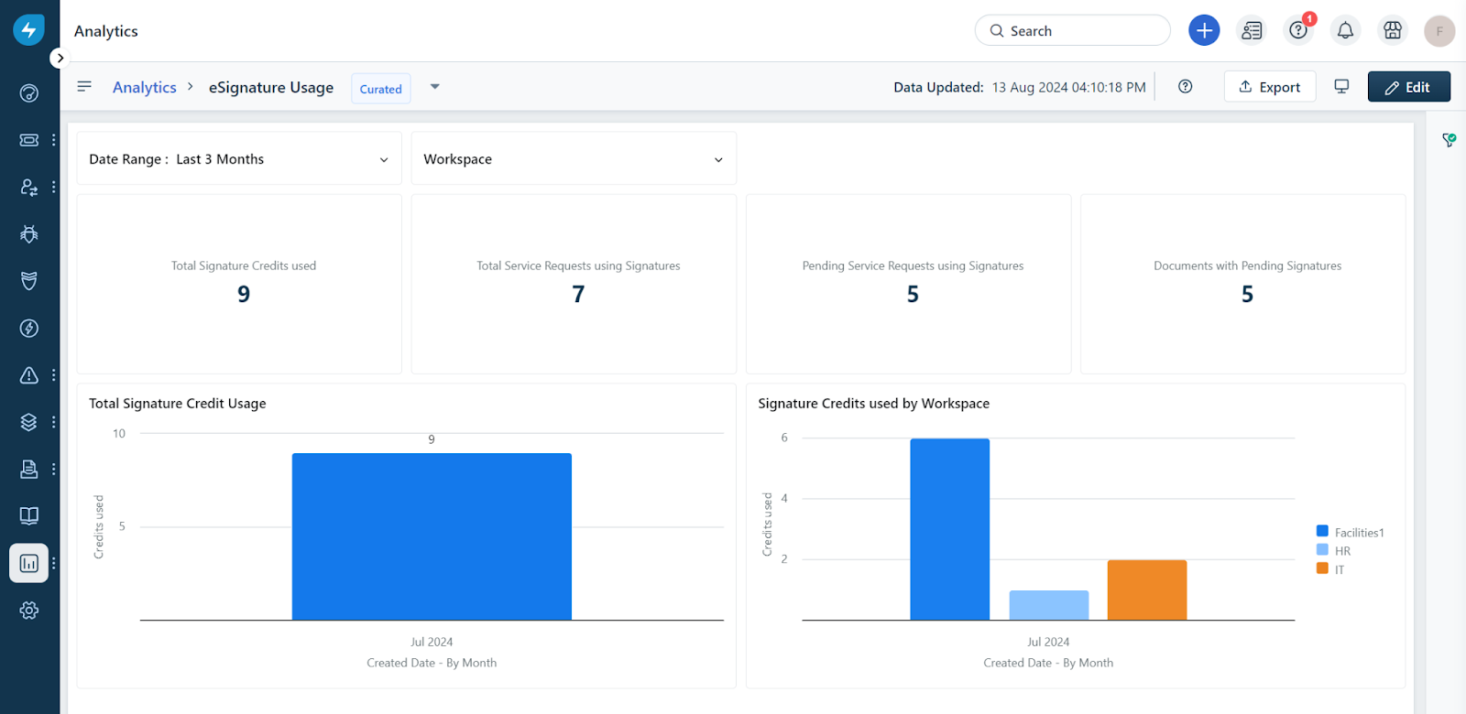
Task: Open the knowledge base book icon
Action: 29,516
